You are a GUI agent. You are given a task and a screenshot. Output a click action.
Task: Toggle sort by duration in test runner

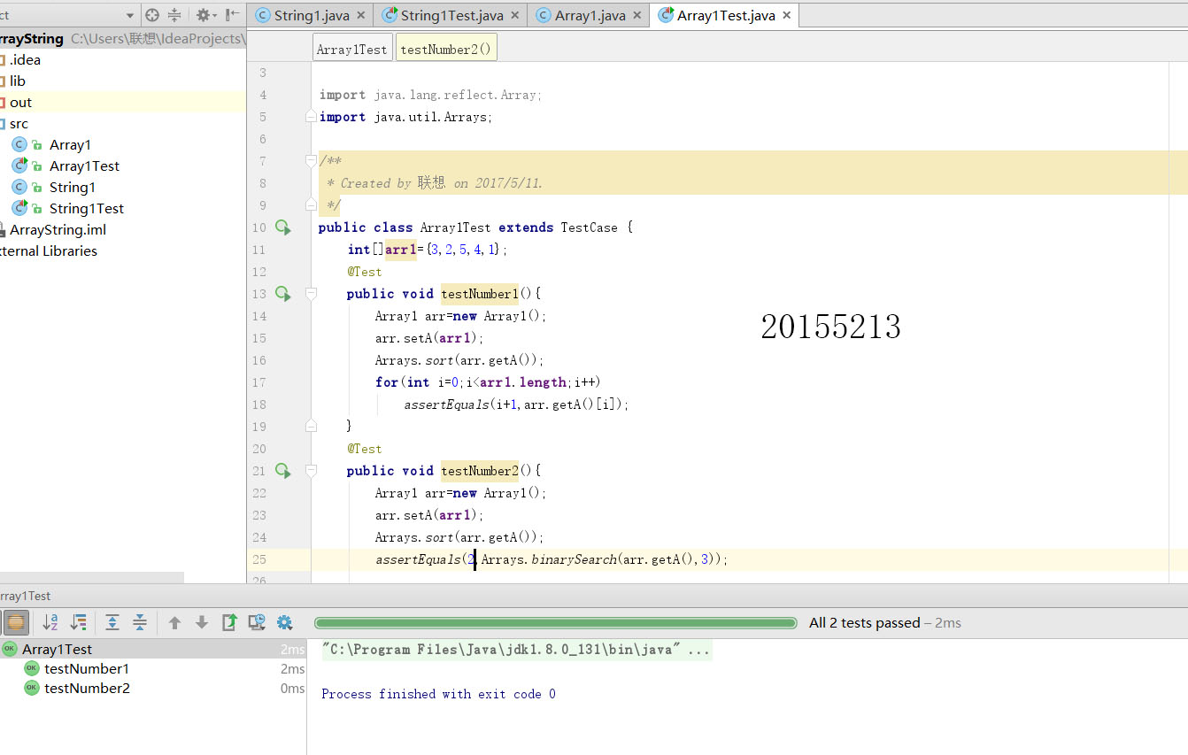[x=79, y=622]
